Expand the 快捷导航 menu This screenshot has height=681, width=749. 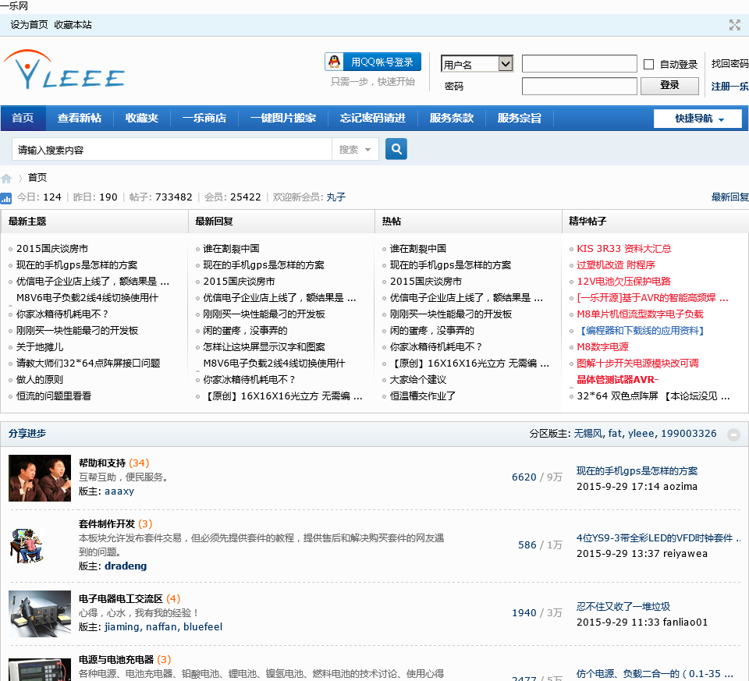pos(698,119)
